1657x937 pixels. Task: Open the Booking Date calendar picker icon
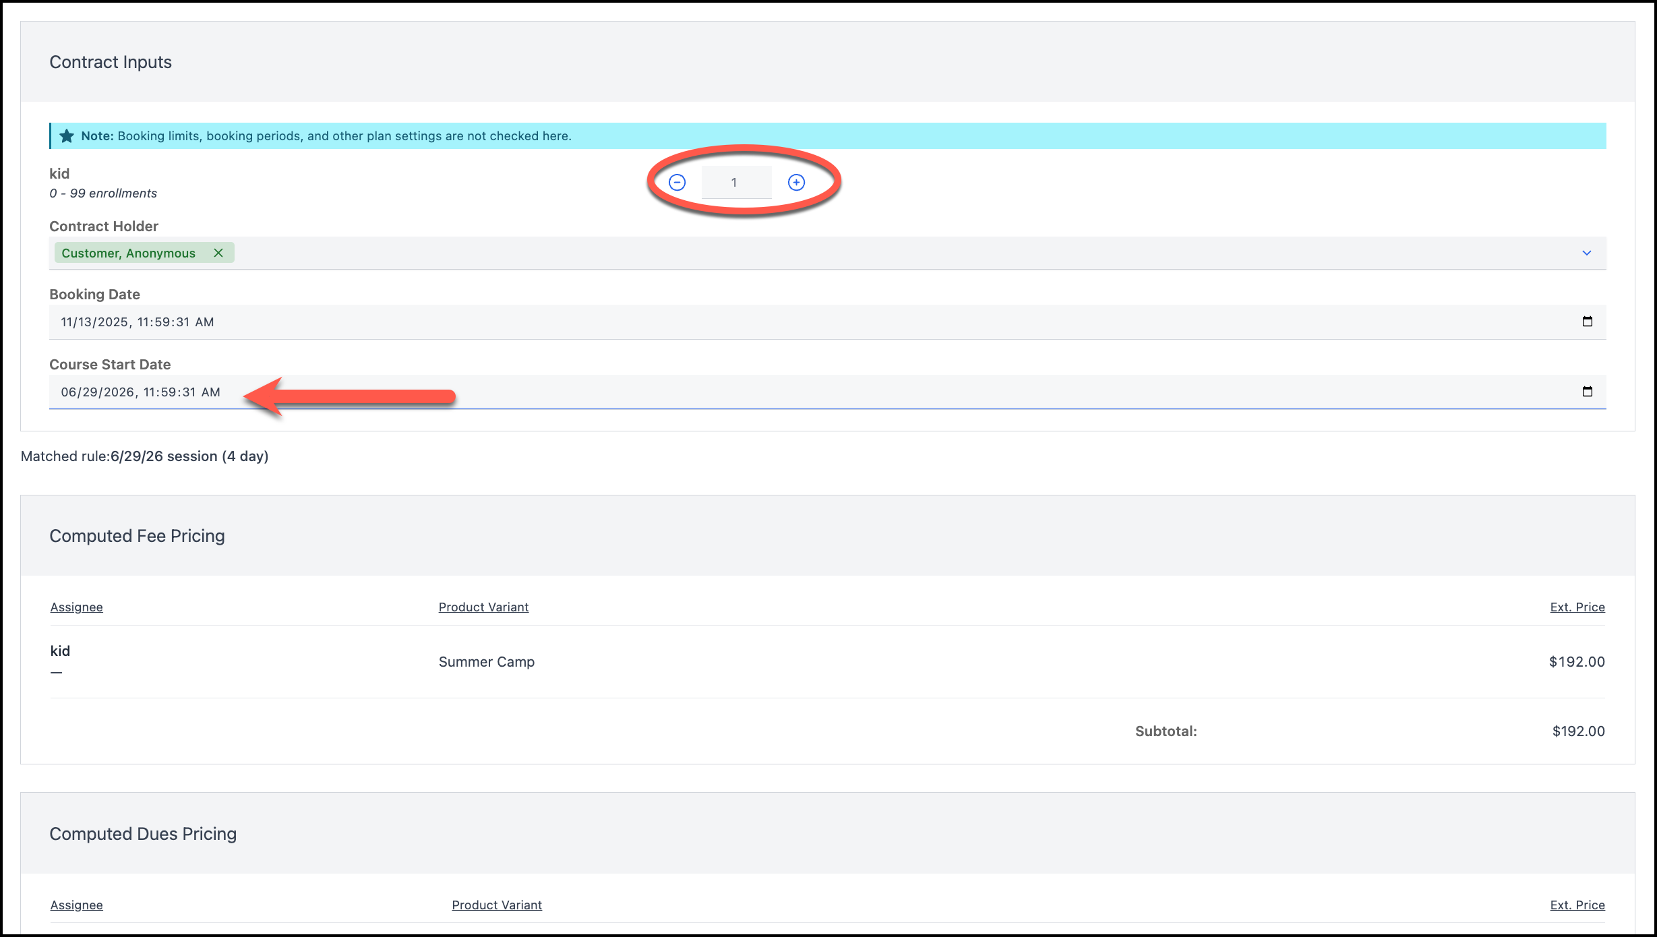click(x=1587, y=322)
